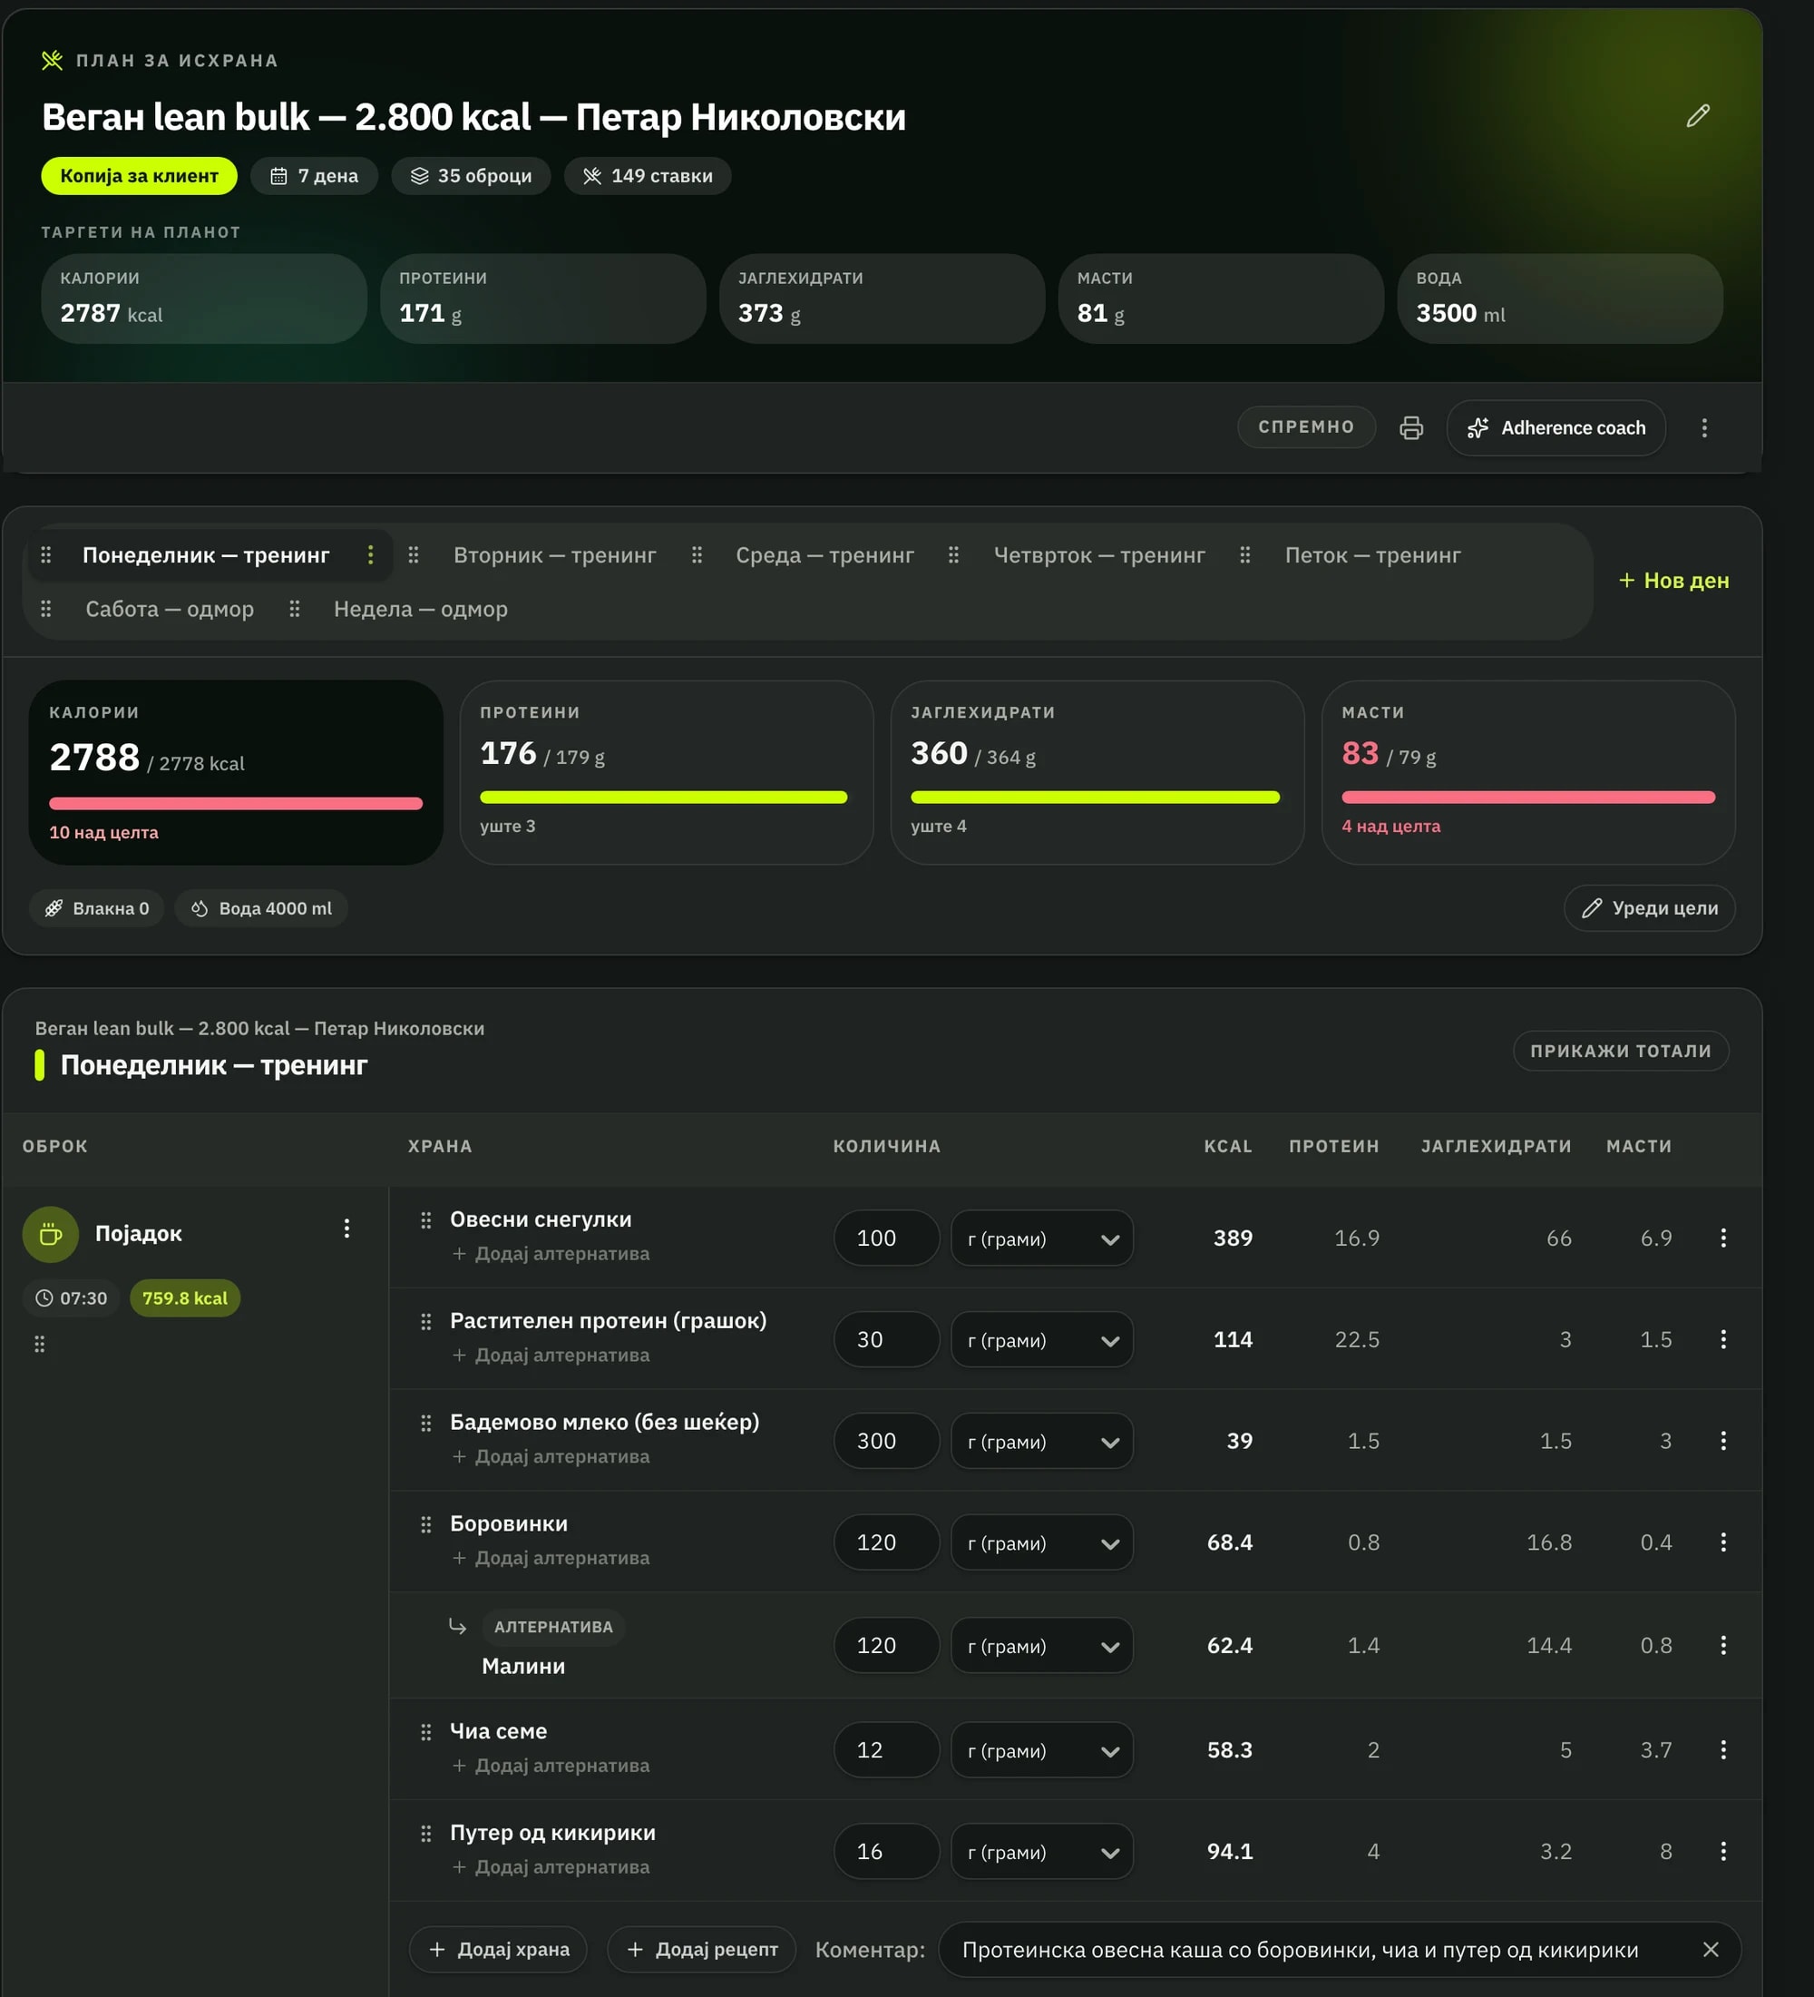This screenshot has width=1814, height=1997.
Task: Click the Копија за клиент badge
Action: coord(139,175)
